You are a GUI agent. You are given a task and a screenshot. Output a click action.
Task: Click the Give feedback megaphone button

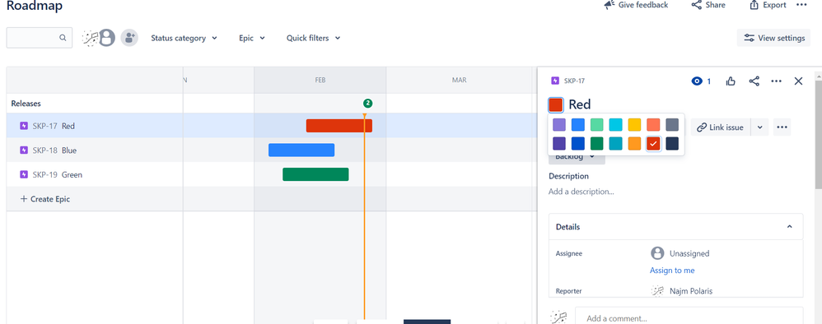coord(636,5)
